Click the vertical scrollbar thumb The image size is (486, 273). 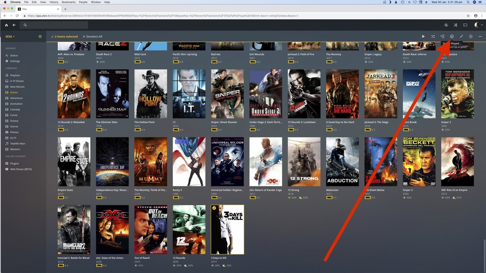484,255
